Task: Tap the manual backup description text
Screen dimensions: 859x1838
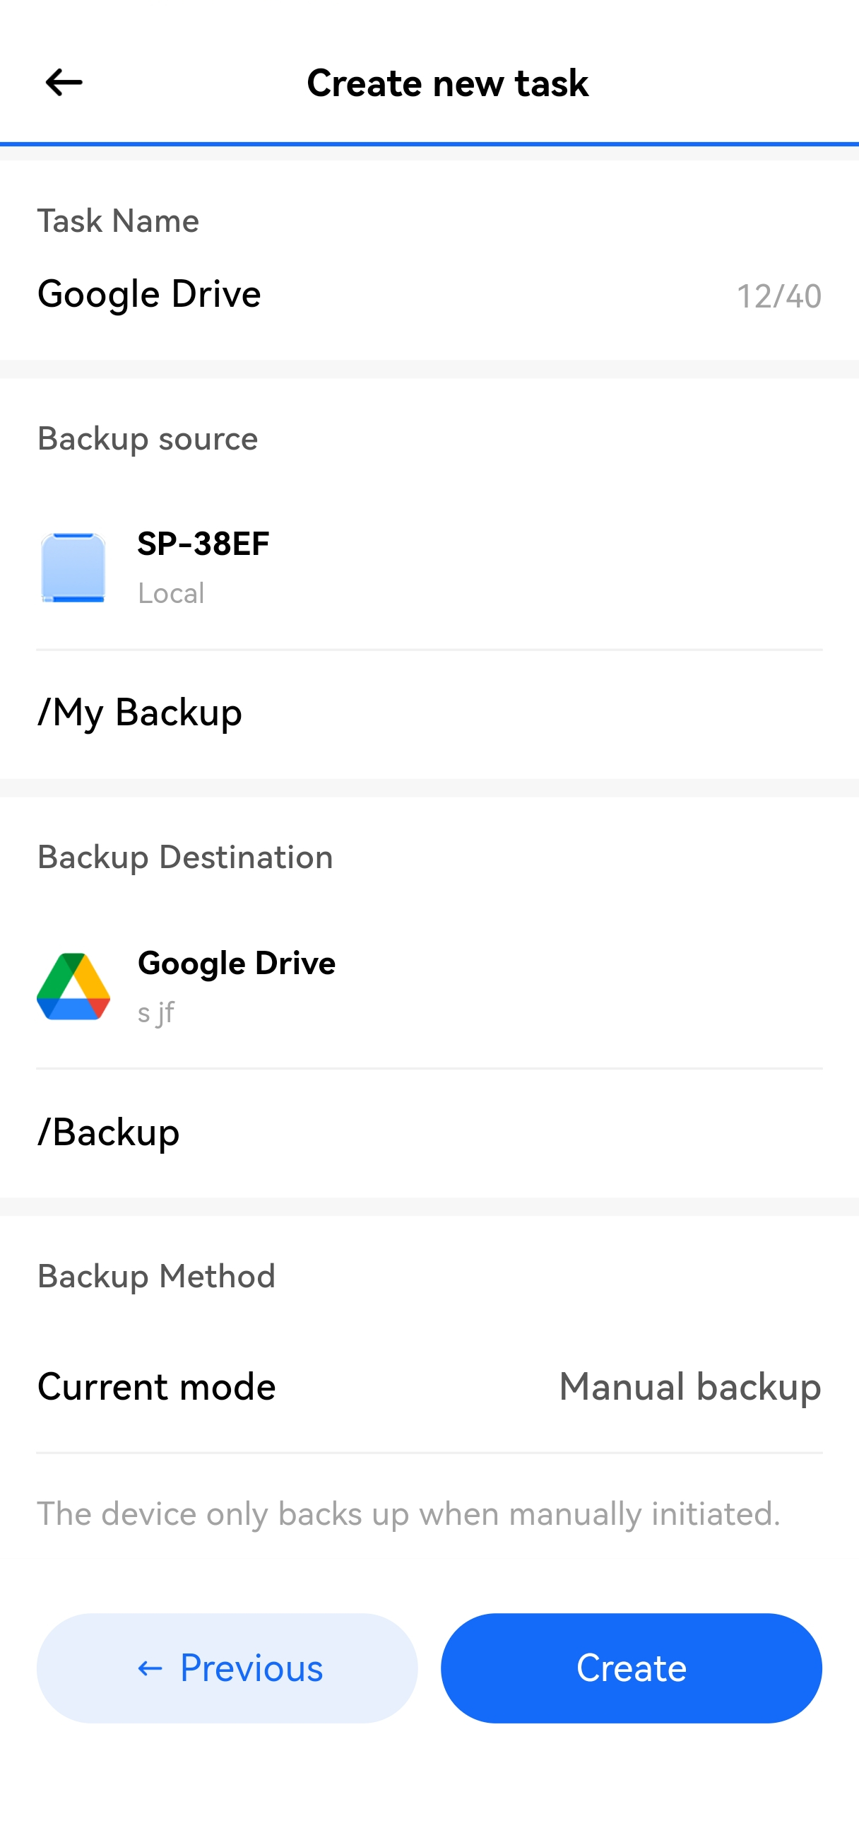Action: pyautogui.click(x=408, y=1514)
